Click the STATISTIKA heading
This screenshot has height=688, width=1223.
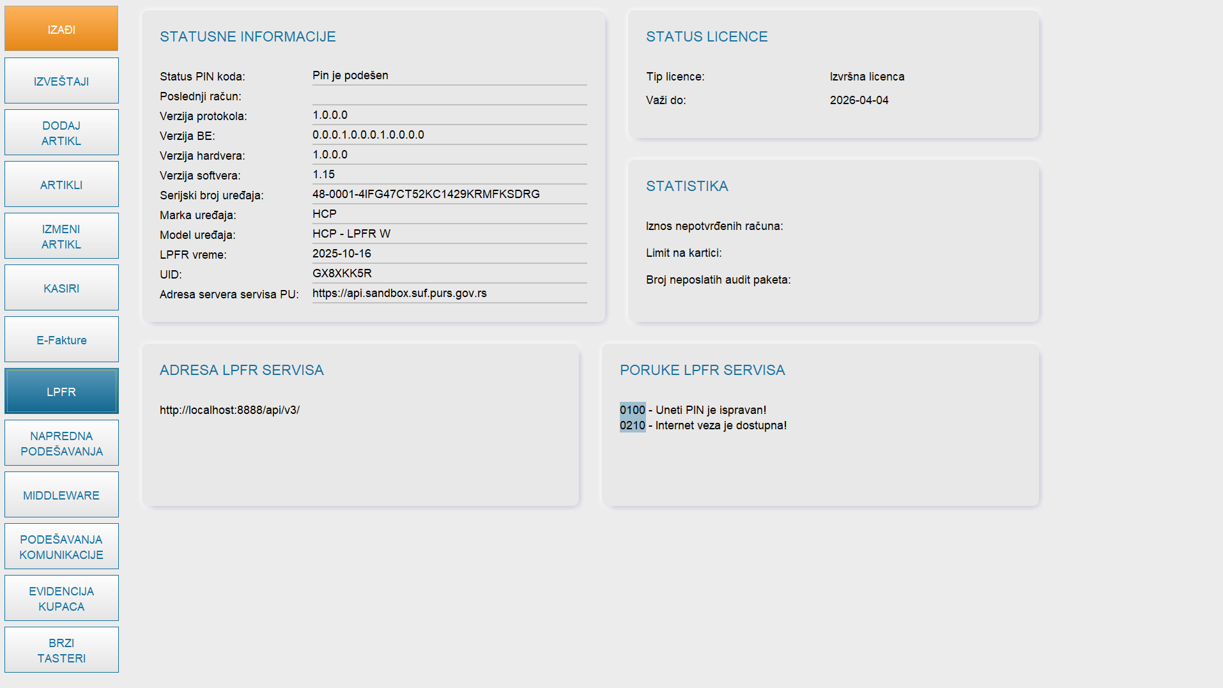tap(687, 186)
